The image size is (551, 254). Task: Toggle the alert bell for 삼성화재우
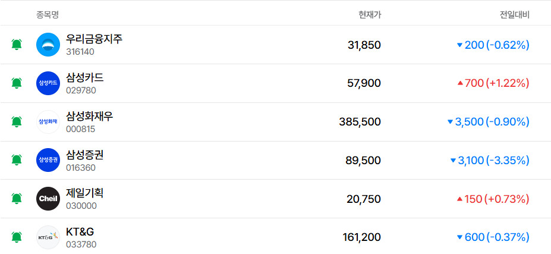pyautogui.click(x=17, y=122)
